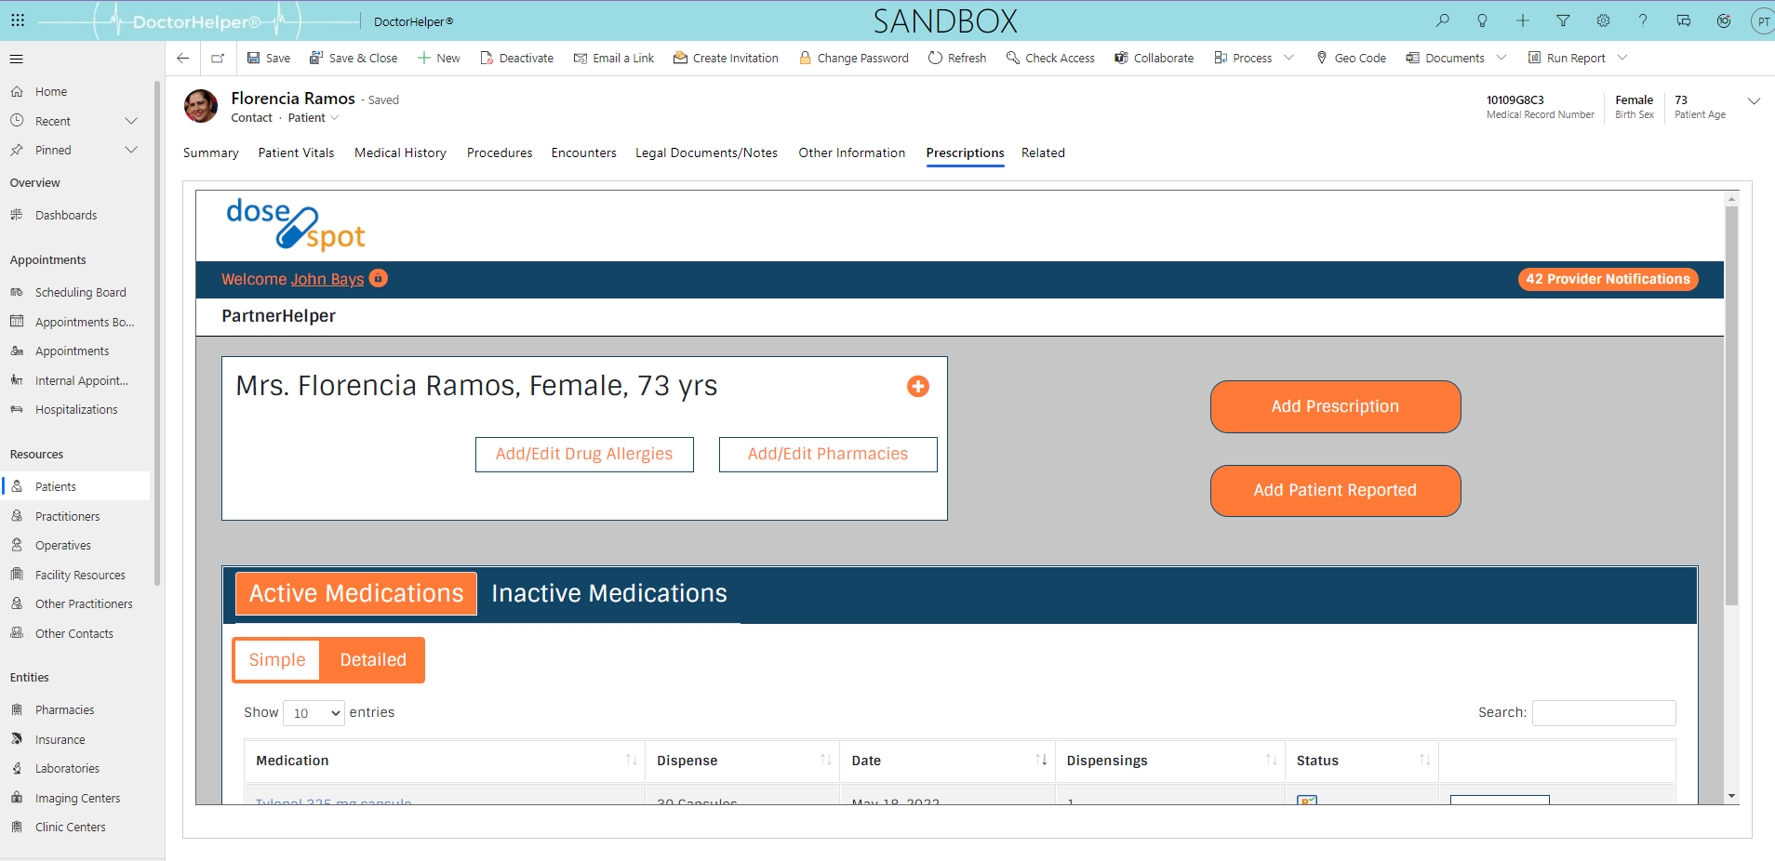Open Scheduling Board in sidebar
The height and width of the screenshot is (861, 1775).
tap(80, 292)
